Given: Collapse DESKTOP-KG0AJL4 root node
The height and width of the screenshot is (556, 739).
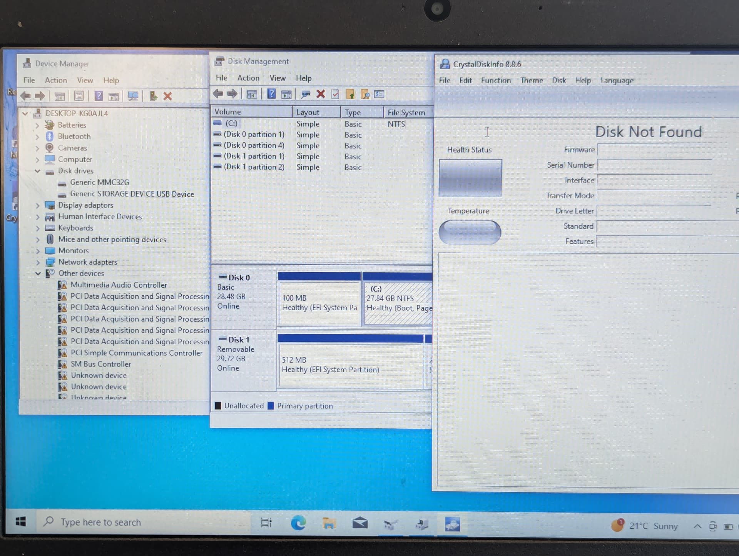Looking at the screenshot, I should (x=25, y=113).
